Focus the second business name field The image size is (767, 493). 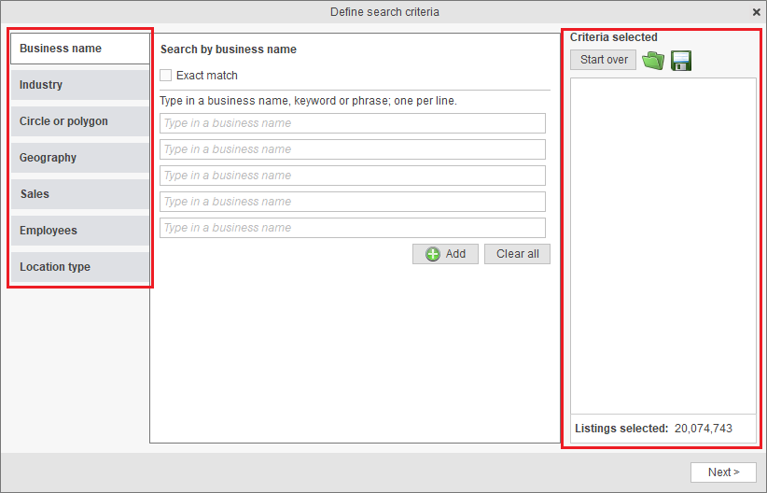click(352, 149)
